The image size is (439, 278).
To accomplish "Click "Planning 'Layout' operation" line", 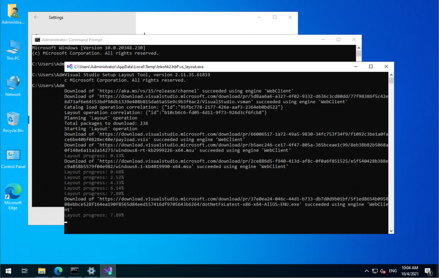I will click(101, 118).
